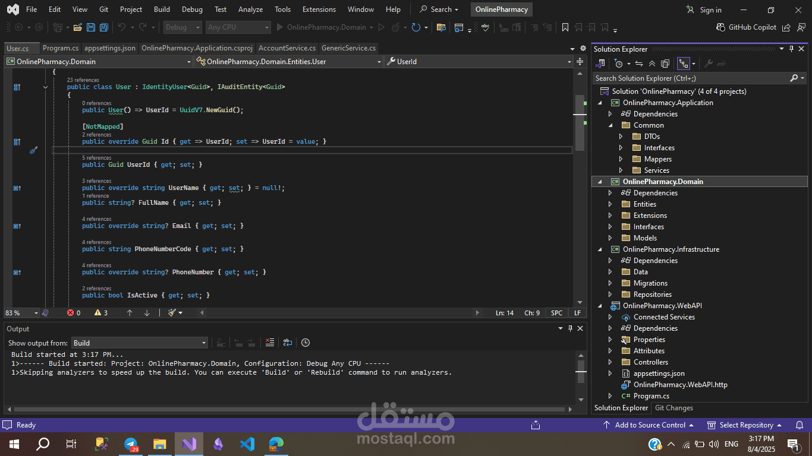This screenshot has height=456, width=812.
Task: Click the screwdriver quick actions icon in margin
Action: tap(33, 150)
